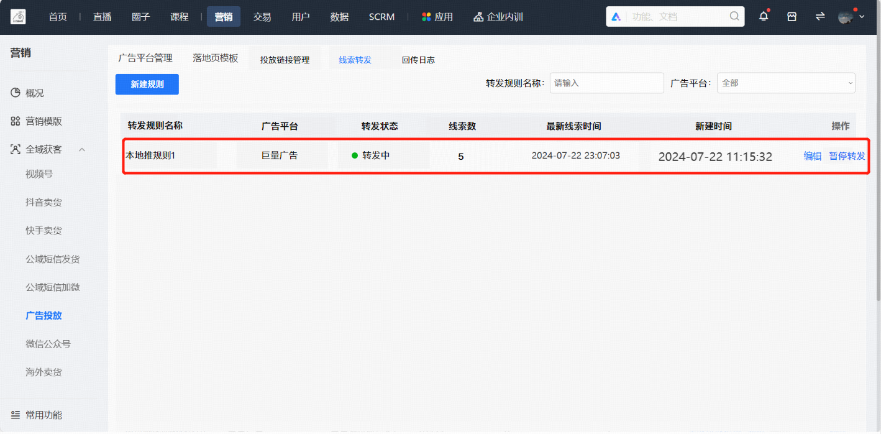Switch to 落地页模板 tab
Viewport: 881px width, 434px height.
[216, 58]
